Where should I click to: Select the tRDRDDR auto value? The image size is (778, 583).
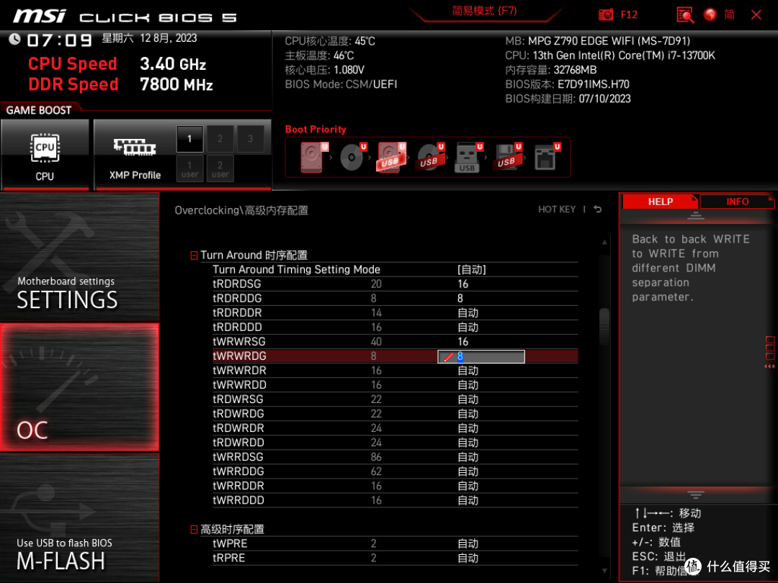click(x=468, y=313)
